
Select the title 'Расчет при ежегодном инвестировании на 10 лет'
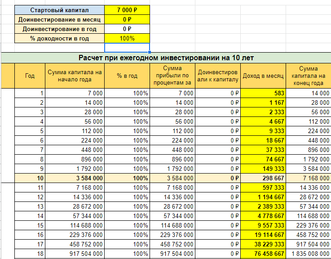click(166, 58)
